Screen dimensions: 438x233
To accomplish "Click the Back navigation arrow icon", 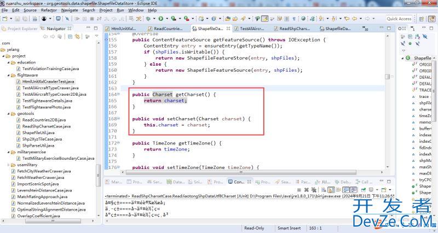I will 354,19.
